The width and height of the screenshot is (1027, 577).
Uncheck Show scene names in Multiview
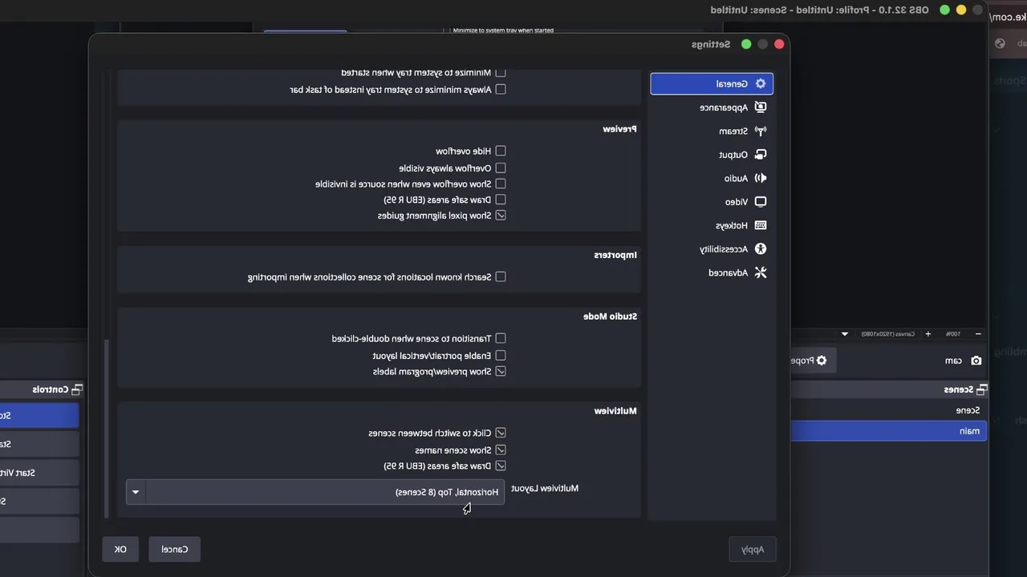click(x=501, y=450)
